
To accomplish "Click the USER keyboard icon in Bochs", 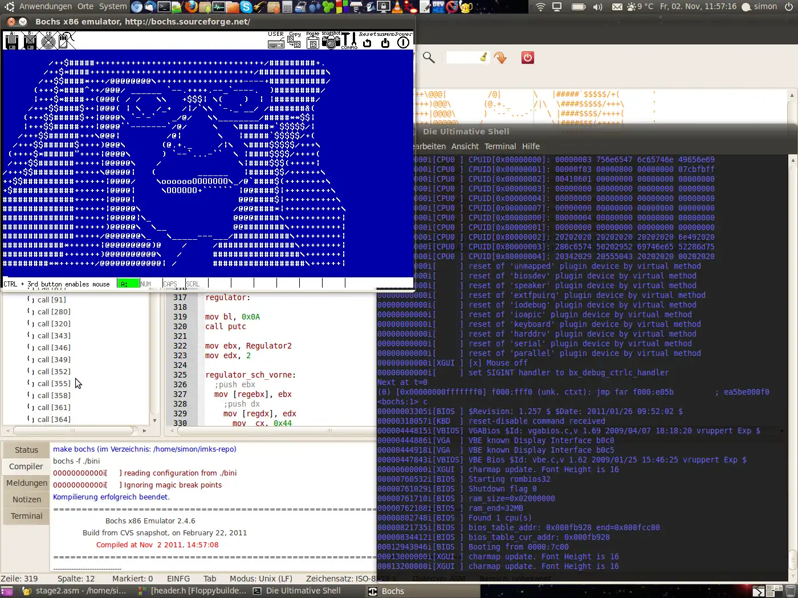I will coord(276,40).
